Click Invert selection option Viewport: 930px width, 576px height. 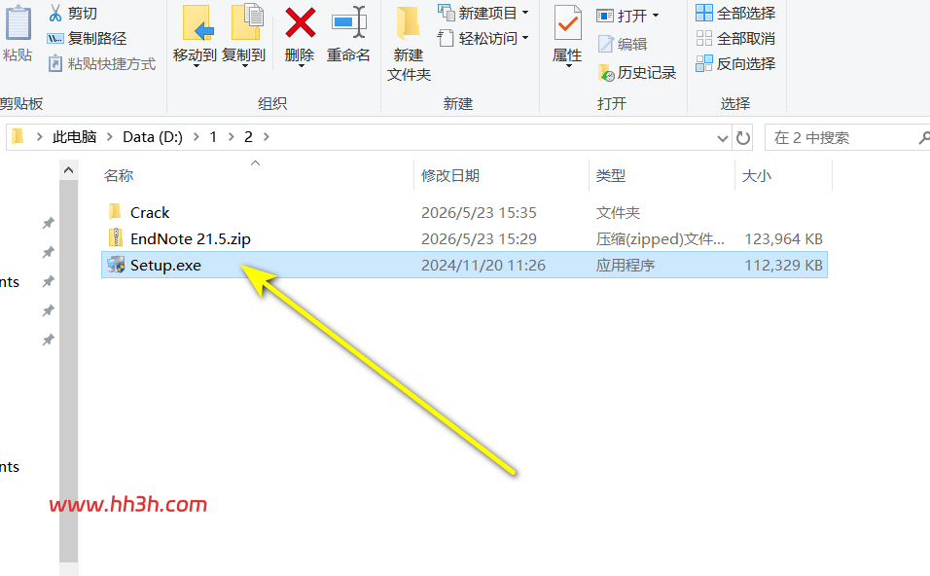tap(735, 63)
